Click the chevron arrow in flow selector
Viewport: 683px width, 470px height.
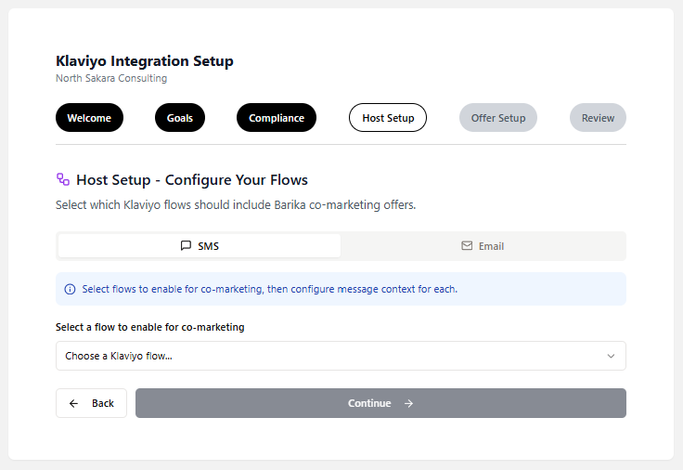tap(611, 356)
